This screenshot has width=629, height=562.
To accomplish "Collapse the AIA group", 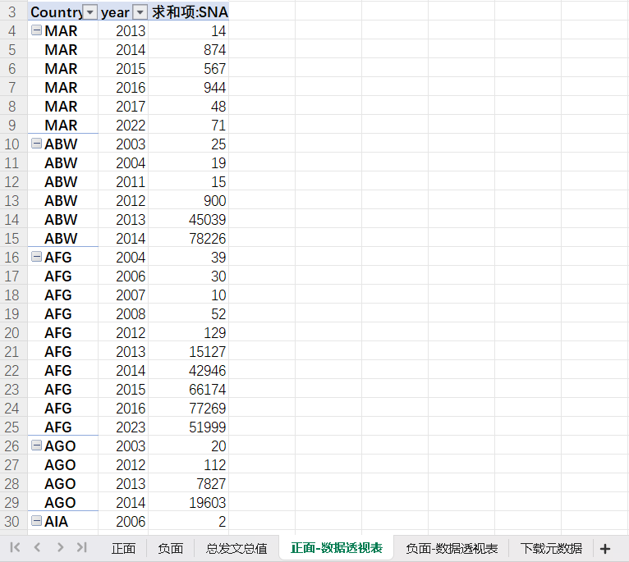I will click(x=36, y=521).
